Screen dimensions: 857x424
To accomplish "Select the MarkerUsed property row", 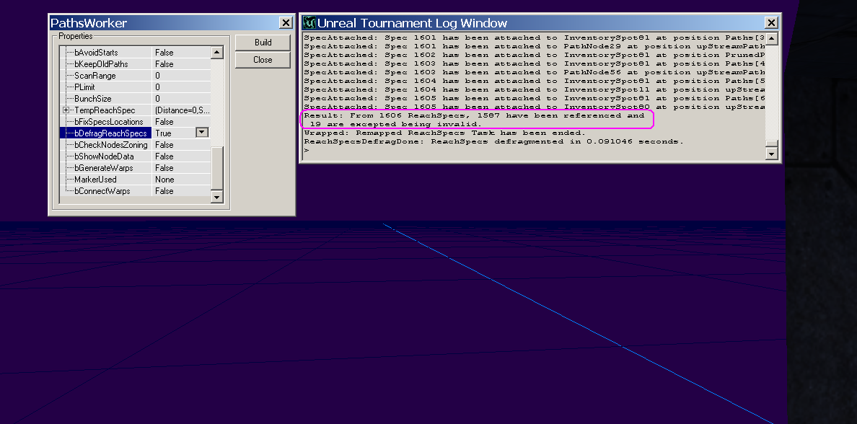I will click(x=136, y=180).
